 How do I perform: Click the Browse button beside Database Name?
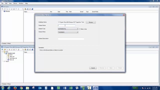(91, 22)
